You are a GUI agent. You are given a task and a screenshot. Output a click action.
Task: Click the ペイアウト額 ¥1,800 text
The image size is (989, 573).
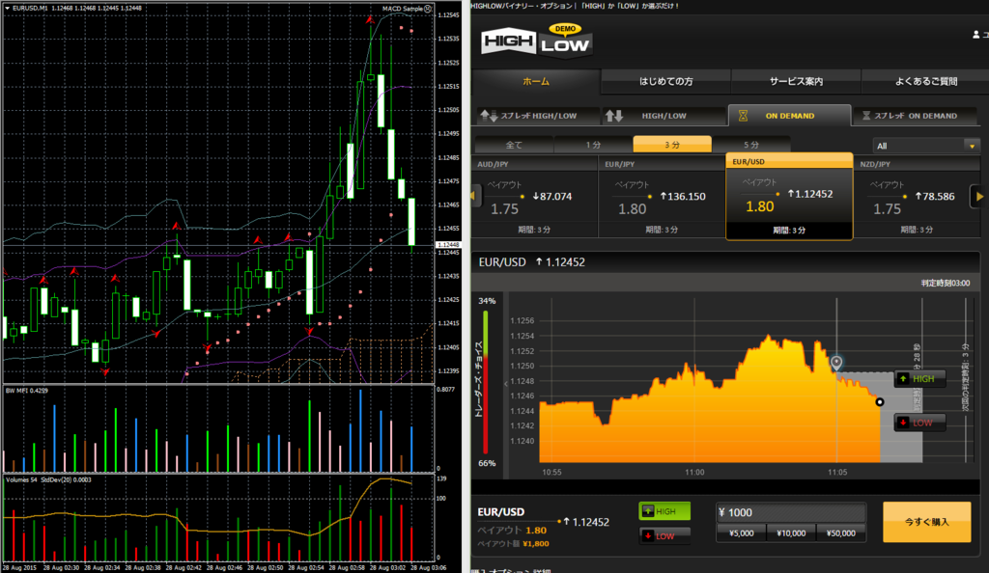[x=514, y=543]
